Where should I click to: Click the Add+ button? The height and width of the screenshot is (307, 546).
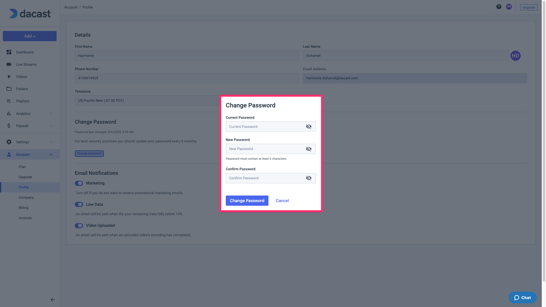(x=30, y=36)
